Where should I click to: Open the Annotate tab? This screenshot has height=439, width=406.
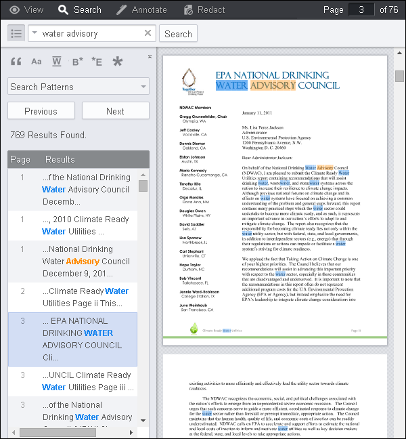point(142,9)
